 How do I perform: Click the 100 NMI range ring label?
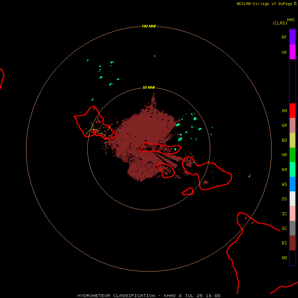tap(149, 26)
